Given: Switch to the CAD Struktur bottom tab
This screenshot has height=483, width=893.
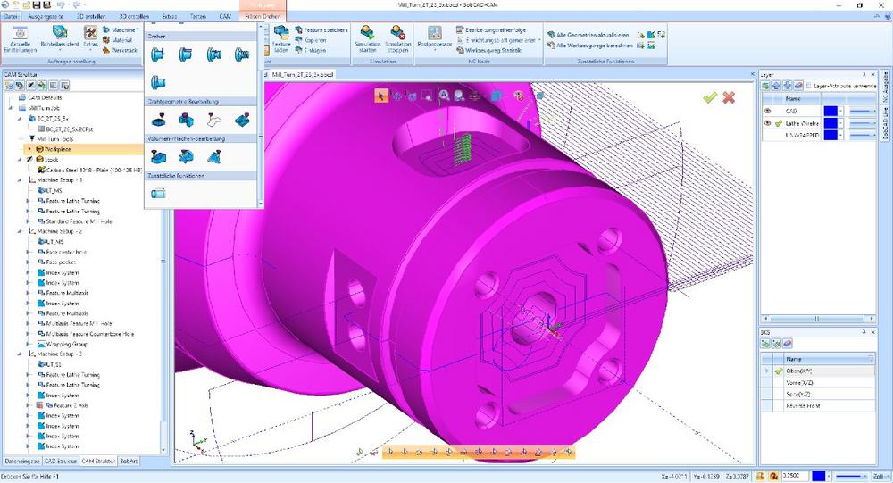Looking at the screenshot, I should pyautogui.click(x=61, y=462).
